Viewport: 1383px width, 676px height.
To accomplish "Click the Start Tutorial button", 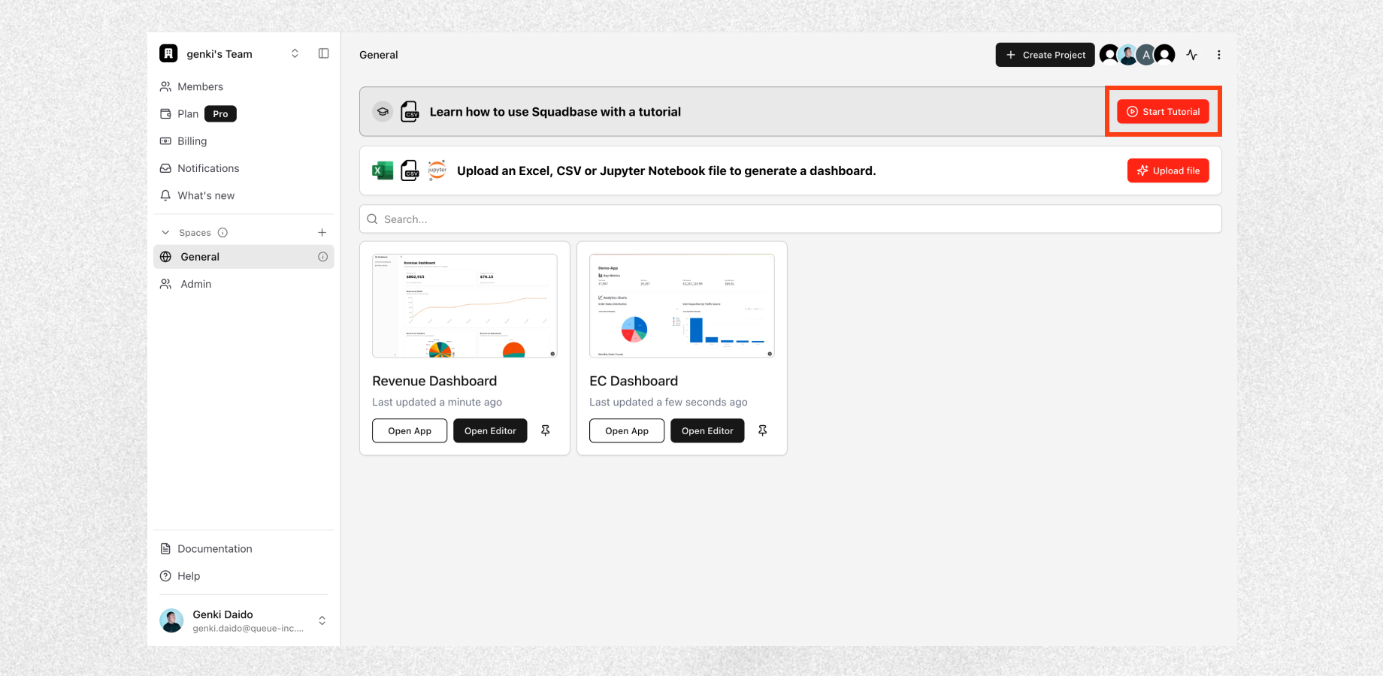I will point(1164,112).
